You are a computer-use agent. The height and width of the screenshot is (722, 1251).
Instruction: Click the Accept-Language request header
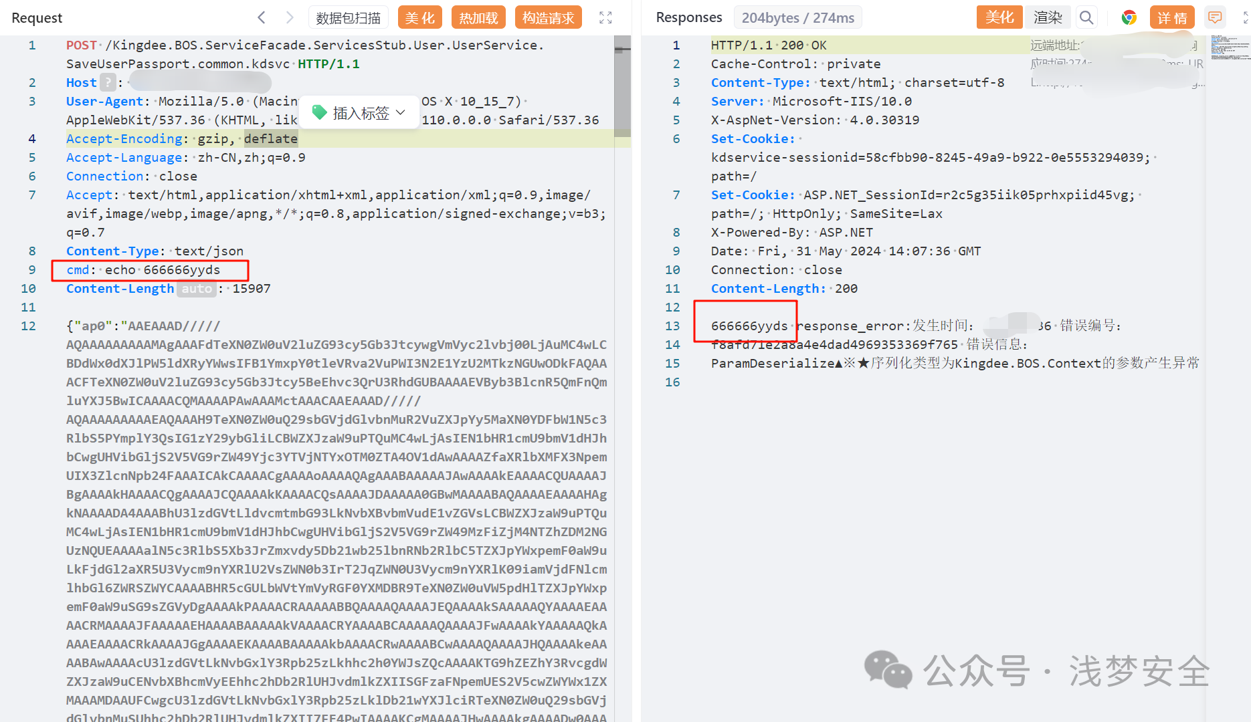(186, 158)
